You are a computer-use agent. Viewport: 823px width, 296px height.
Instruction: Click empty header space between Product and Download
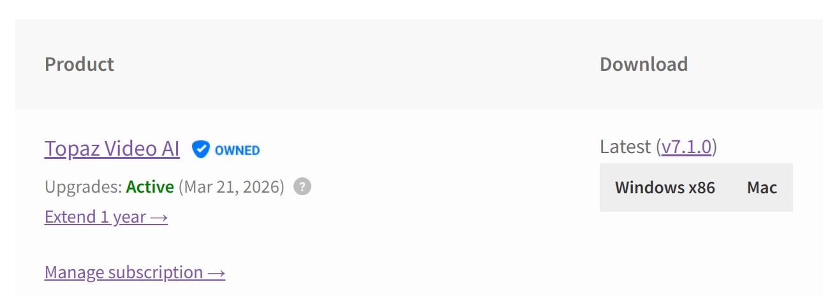[357, 64]
